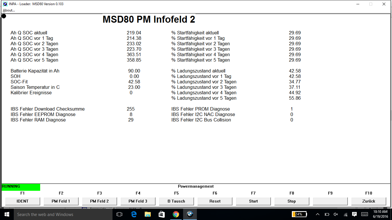Open the Wi-Fi network tray icon
Screen dimensions: 392x220
pos(346,214)
